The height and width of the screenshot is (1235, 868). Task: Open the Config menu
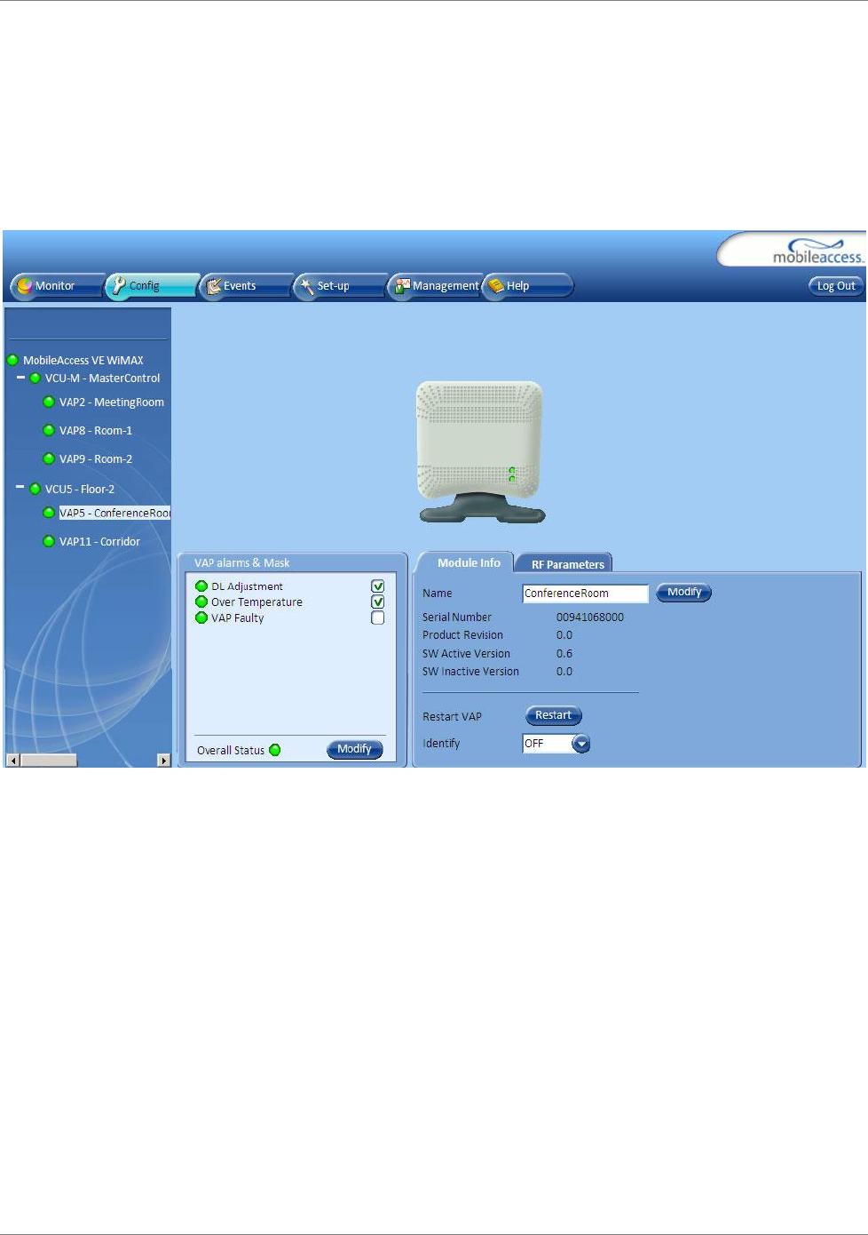point(152,286)
